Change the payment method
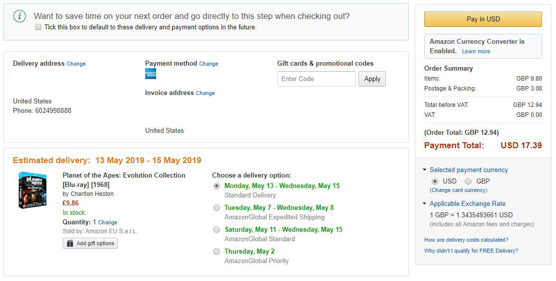Image resolution: width=556 pixels, height=281 pixels. tap(208, 64)
